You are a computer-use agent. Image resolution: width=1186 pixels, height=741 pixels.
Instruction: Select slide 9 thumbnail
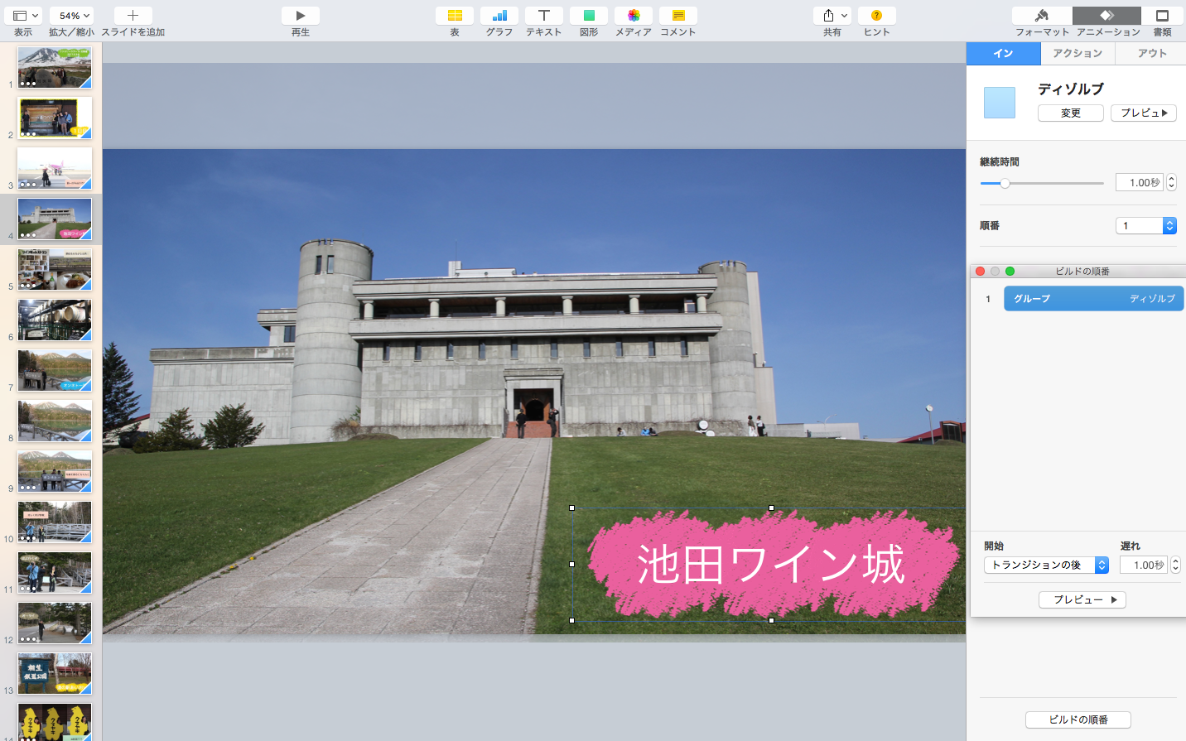coord(55,472)
